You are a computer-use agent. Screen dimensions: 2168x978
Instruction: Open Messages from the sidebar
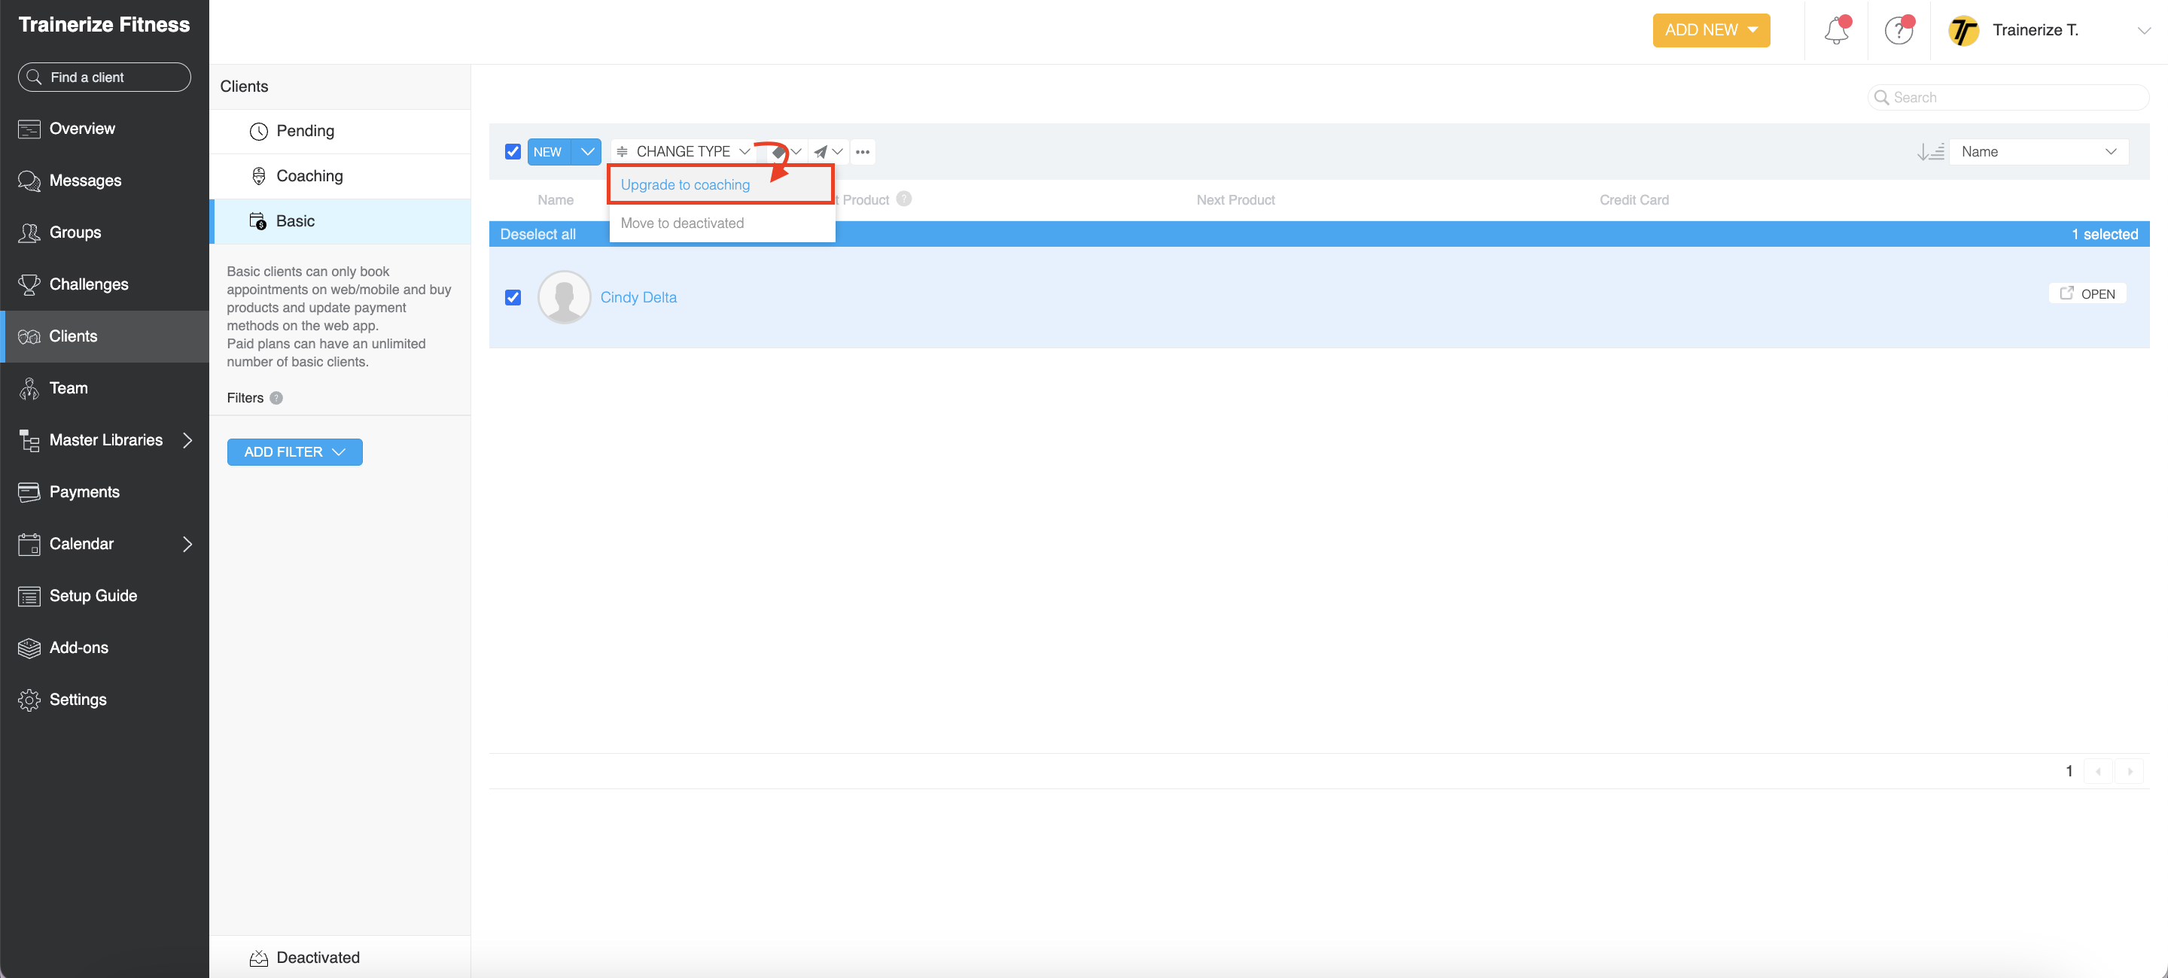point(105,181)
